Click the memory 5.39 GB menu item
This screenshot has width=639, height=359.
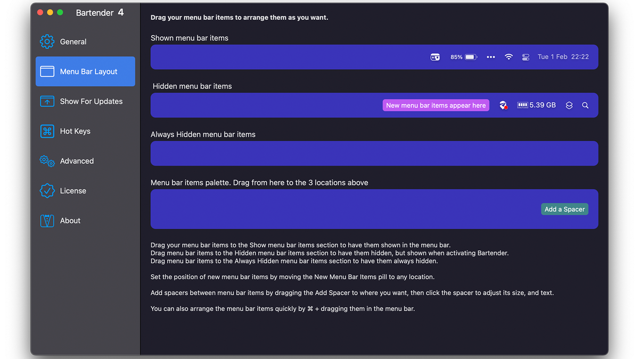[536, 105]
